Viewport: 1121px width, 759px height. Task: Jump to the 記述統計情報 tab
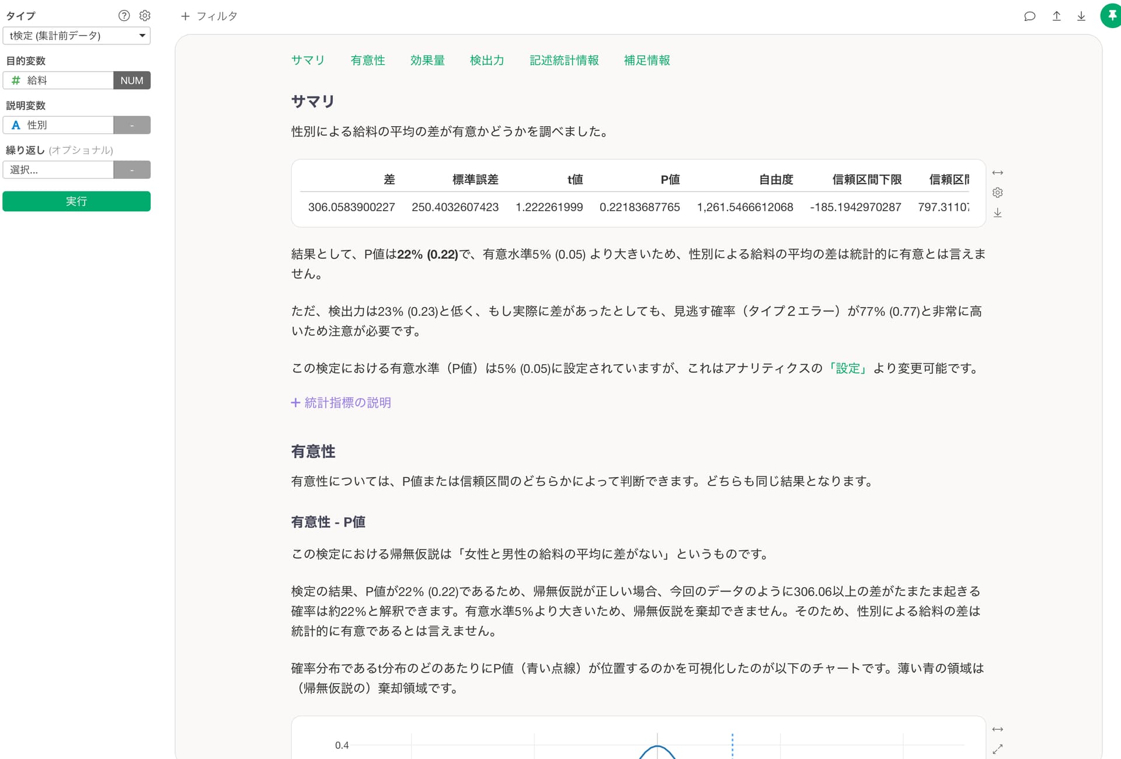tap(564, 60)
